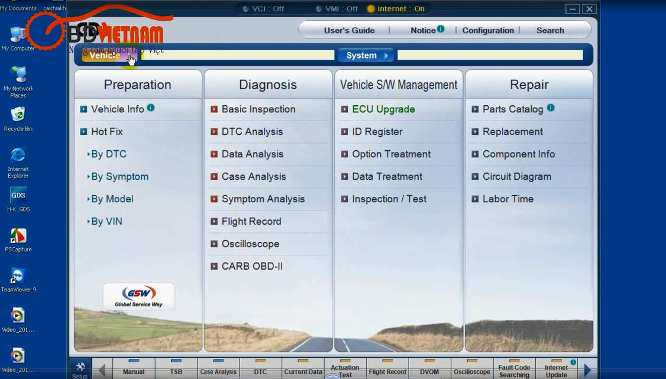
Task: Select Hot Fix By Model
Action: [x=112, y=199]
